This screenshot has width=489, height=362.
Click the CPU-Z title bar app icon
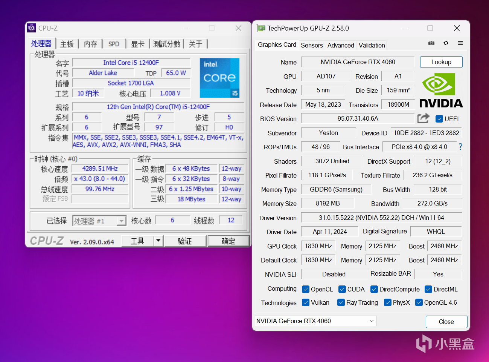click(x=32, y=28)
